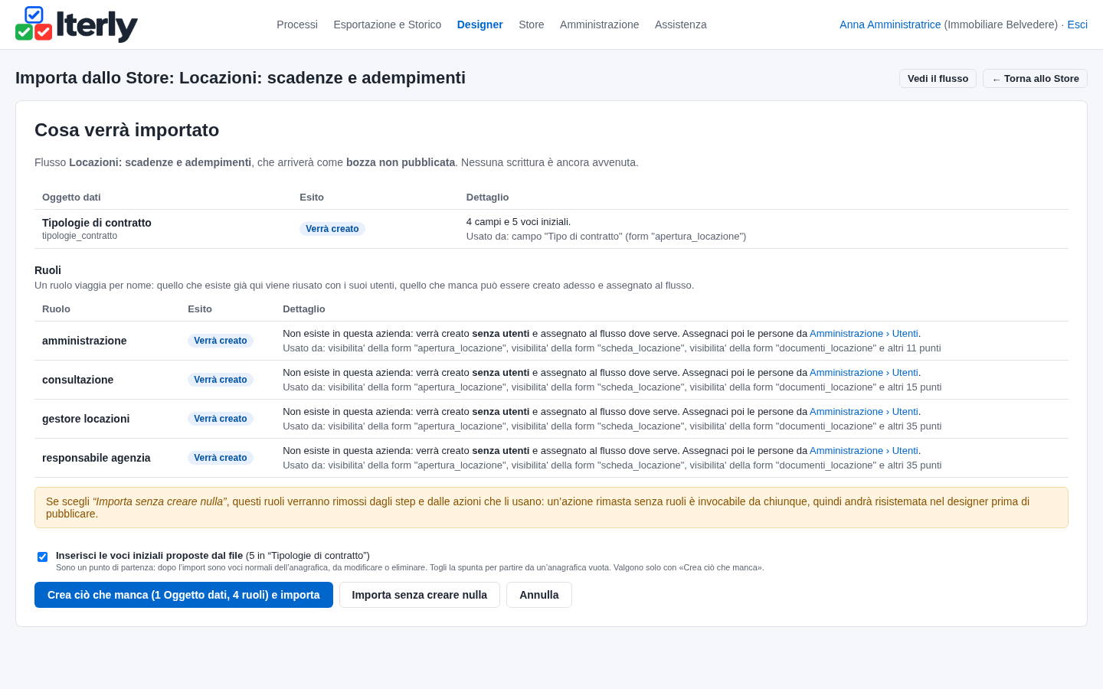Image resolution: width=1103 pixels, height=689 pixels.
Task: Click the Verrà creato badge for Tipologie di contratto
Action: (332, 229)
